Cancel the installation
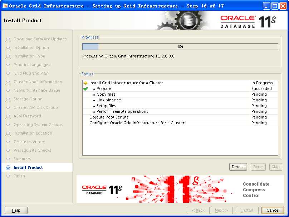Viewport: 289px width, 217px height. tap(273, 210)
